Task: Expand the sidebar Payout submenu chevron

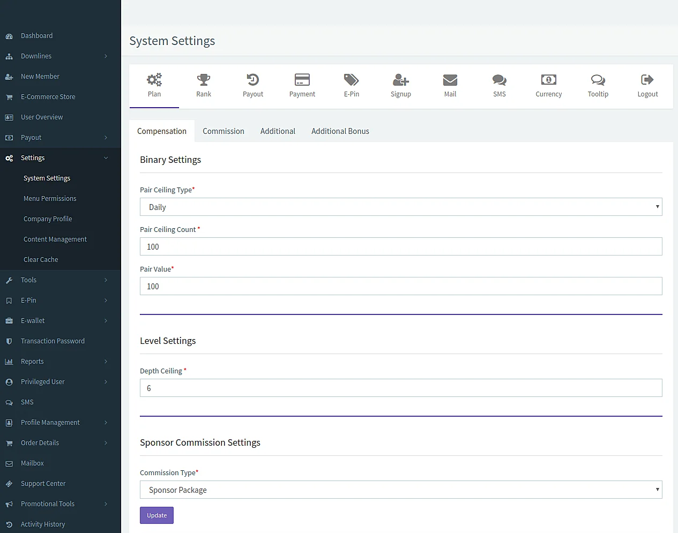Action: [x=106, y=138]
